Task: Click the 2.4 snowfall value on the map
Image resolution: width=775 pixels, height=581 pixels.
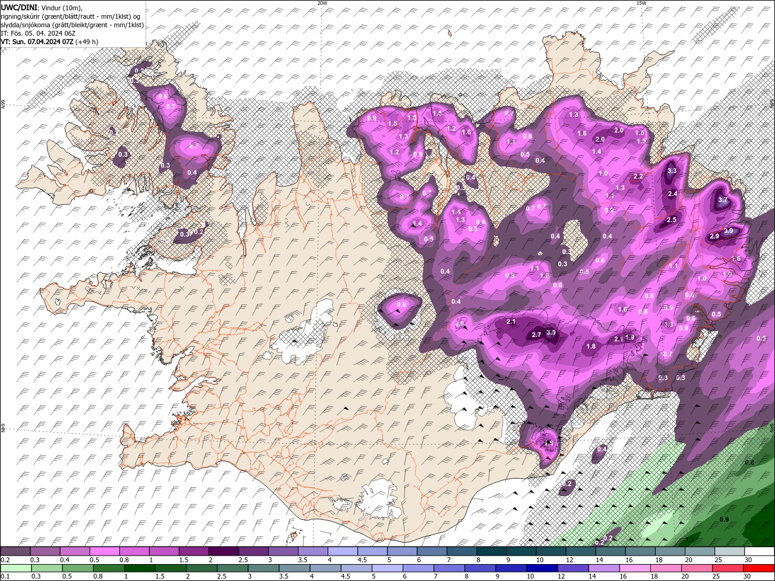Action: [x=673, y=194]
